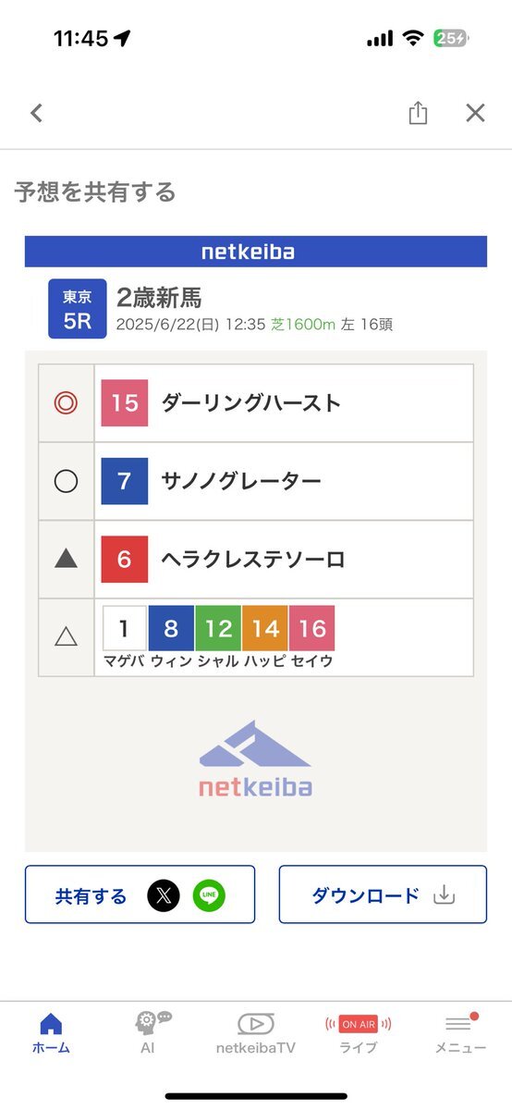The width and height of the screenshot is (512, 1110).
Task: Select the blue number 7 badge
Action: [x=125, y=481]
